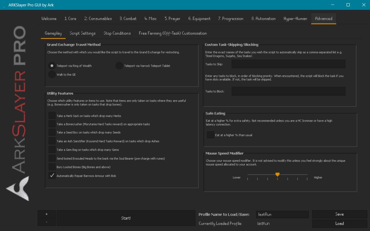Click the app icon in title bar
Viewport: 370px width, 231px height.
[x=4, y=5]
